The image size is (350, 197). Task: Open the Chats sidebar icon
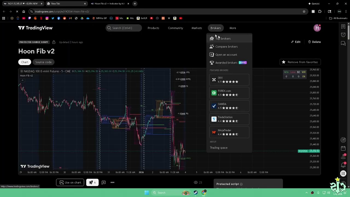click(x=343, y=43)
